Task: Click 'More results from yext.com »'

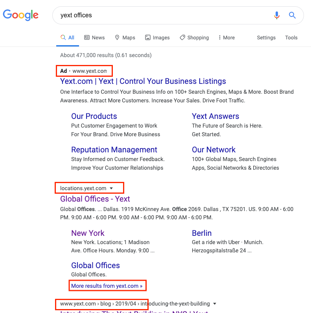Action: coord(107,286)
